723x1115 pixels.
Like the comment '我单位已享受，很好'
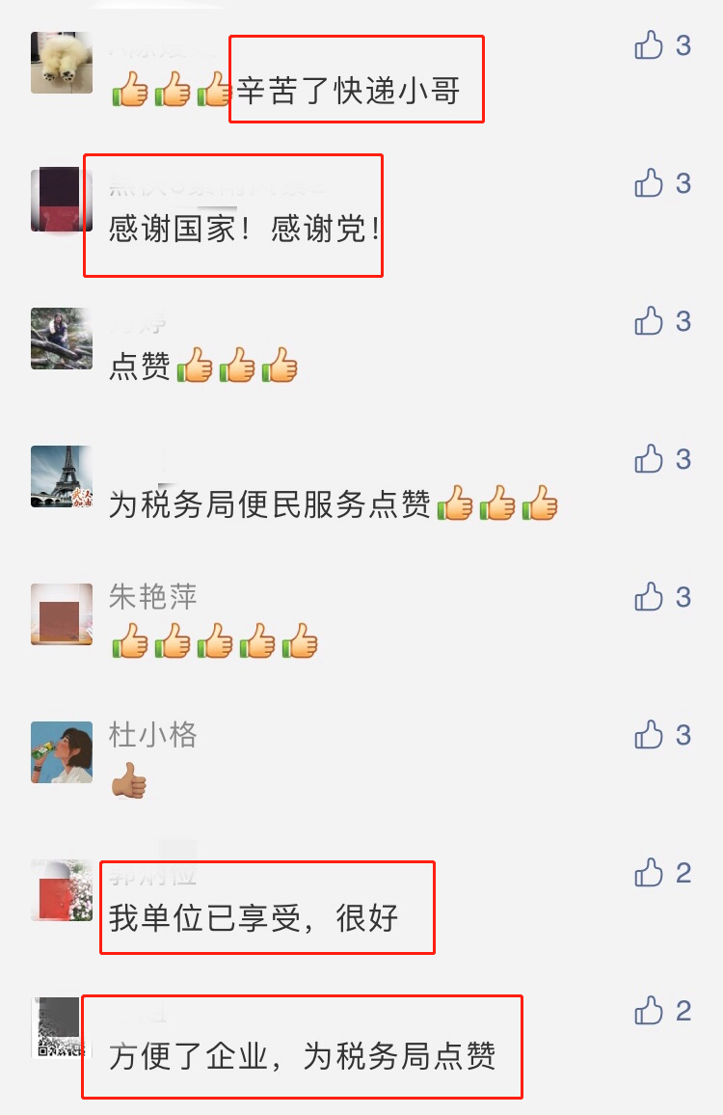(649, 873)
